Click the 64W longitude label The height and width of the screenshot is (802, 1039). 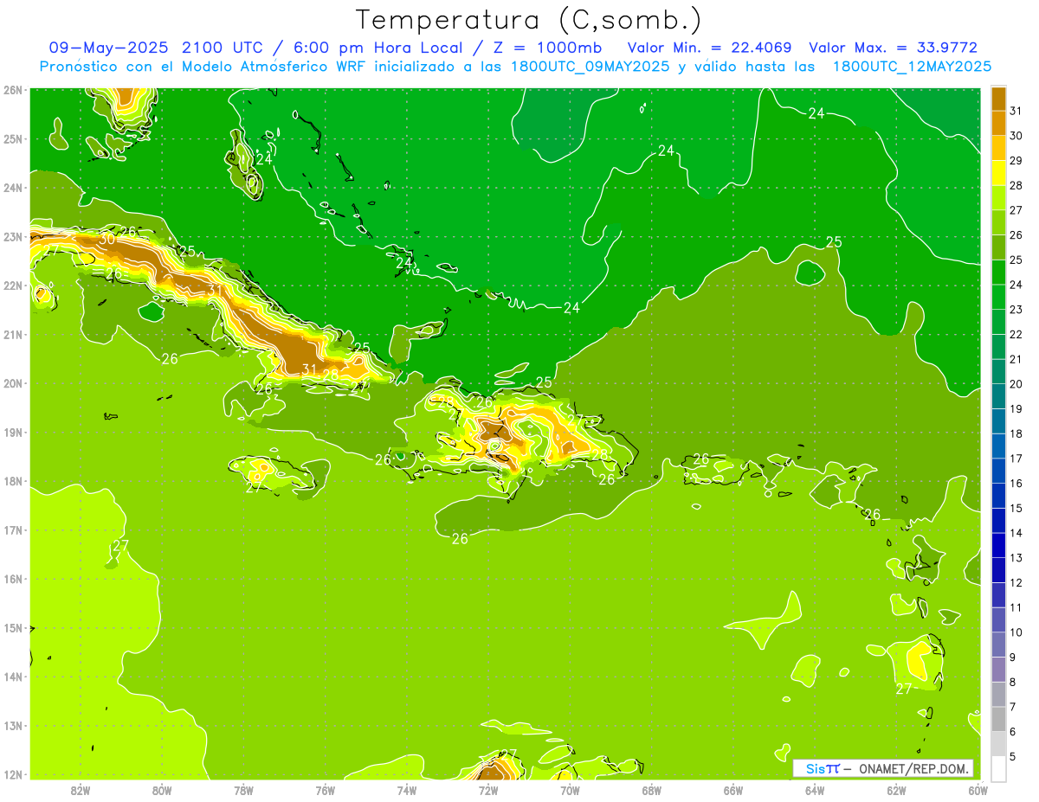point(815,790)
